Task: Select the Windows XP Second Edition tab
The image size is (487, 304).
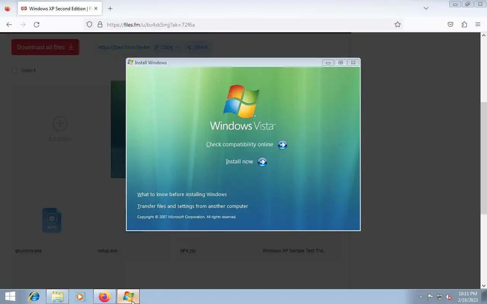Action: (60, 8)
